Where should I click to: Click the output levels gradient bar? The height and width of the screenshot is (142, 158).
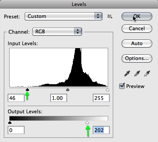tap(59, 118)
